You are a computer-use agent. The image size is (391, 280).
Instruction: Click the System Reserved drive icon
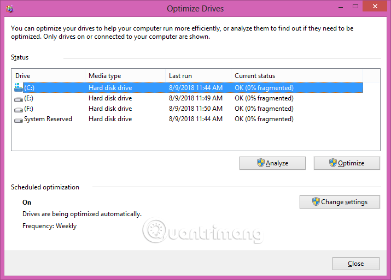19,119
